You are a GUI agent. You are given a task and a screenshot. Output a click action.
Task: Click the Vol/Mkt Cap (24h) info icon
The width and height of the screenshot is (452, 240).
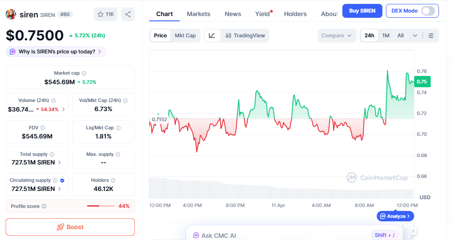(125, 101)
